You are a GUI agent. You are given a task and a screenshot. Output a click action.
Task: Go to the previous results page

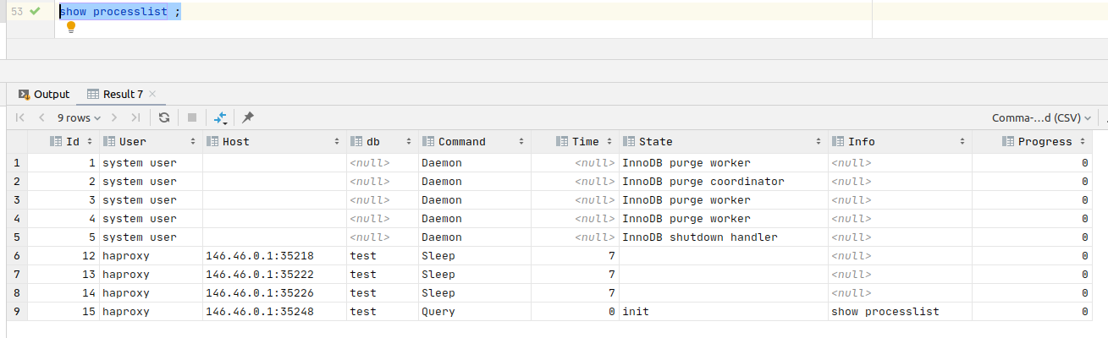[41, 117]
